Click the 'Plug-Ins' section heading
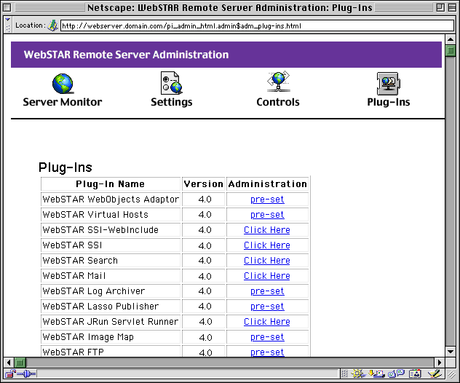This screenshot has width=460, height=383. coord(66,167)
